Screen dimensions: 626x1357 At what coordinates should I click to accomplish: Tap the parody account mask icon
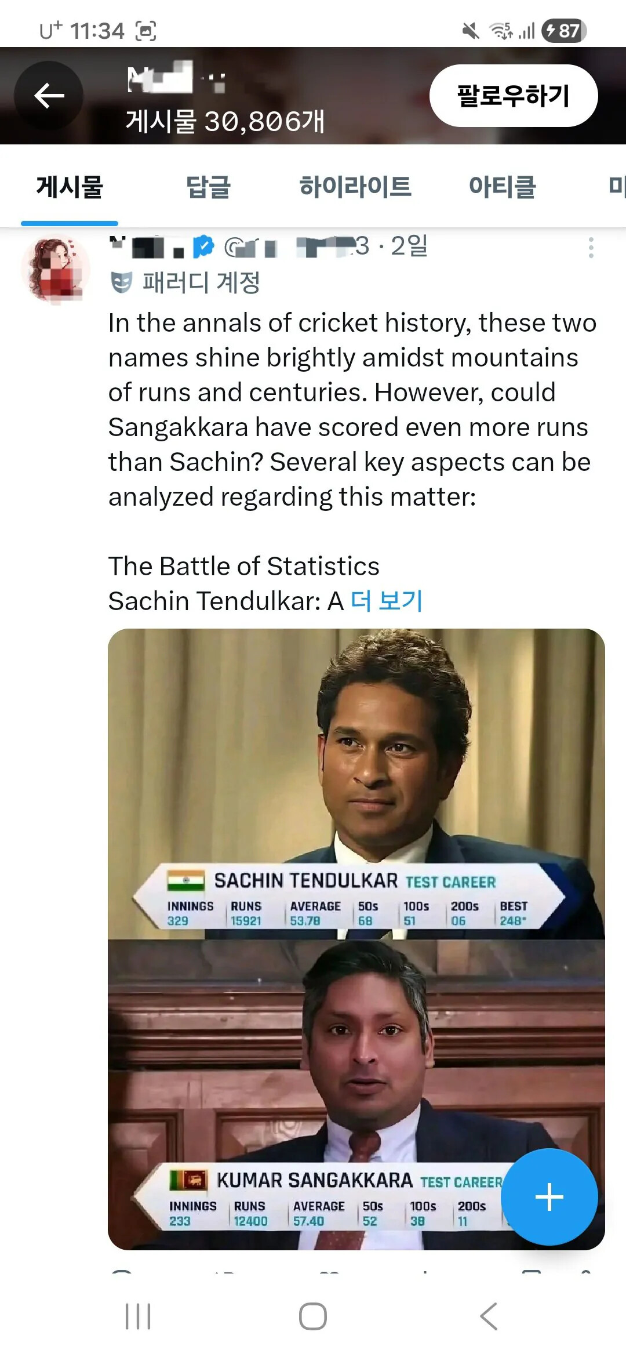(121, 282)
